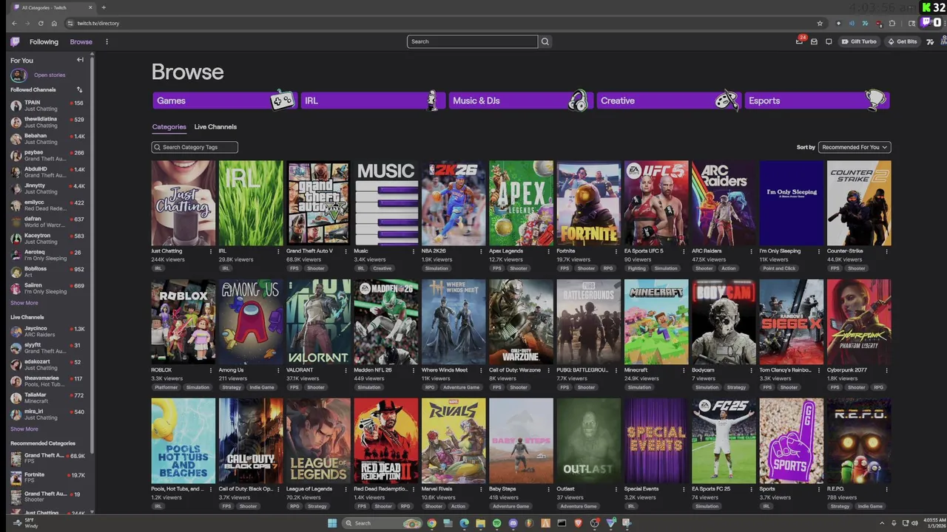
Task: Click the Get Bits button
Action: pyautogui.click(x=902, y=42)
